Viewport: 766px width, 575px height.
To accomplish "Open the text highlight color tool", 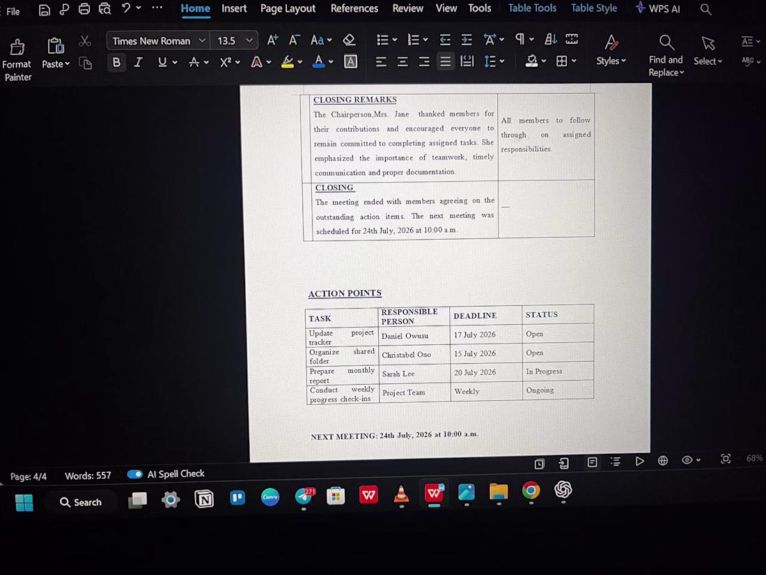I will pyautogui.click(x=287, y=61).
